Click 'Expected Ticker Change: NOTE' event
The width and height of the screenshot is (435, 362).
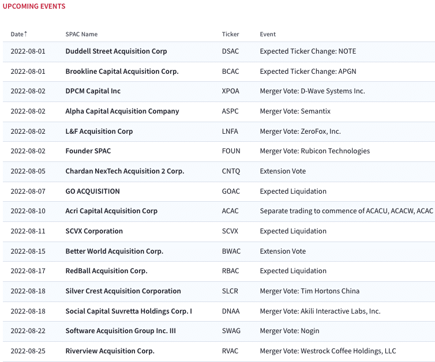point(308,51)
